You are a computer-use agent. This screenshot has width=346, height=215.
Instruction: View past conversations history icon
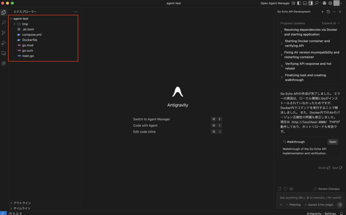[328, 12]
